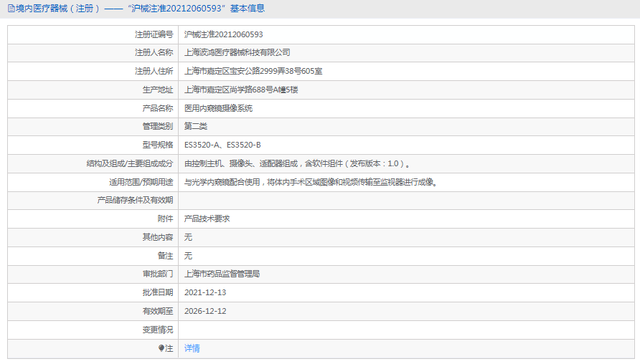This screenshot has width=640, height=364.
Task: Click the 批准日期 label
Action: click(x=158, y=292)
